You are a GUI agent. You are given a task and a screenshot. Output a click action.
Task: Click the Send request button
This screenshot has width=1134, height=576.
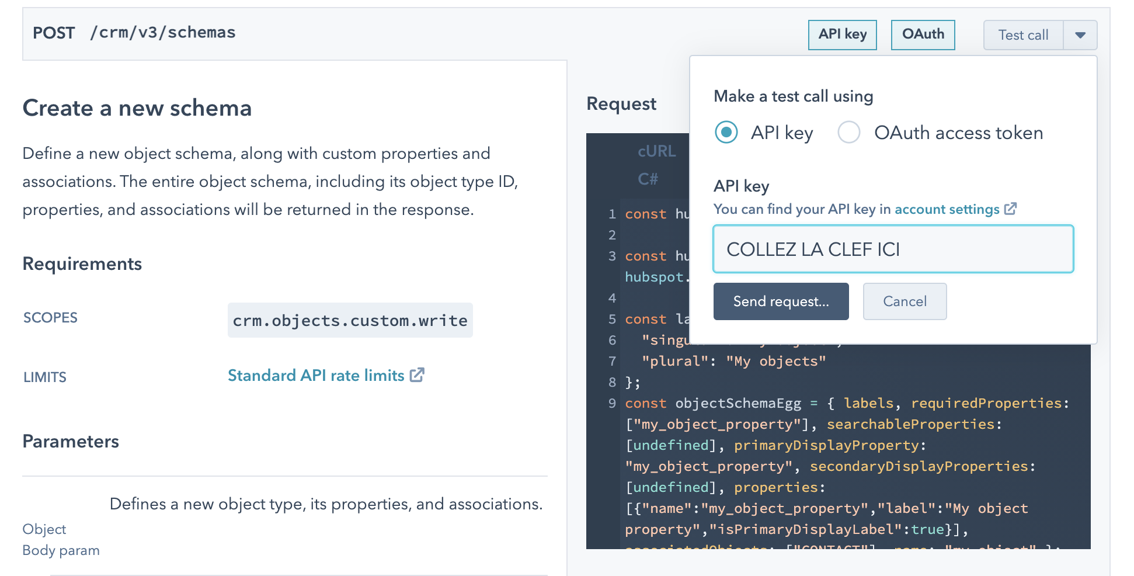781,301
